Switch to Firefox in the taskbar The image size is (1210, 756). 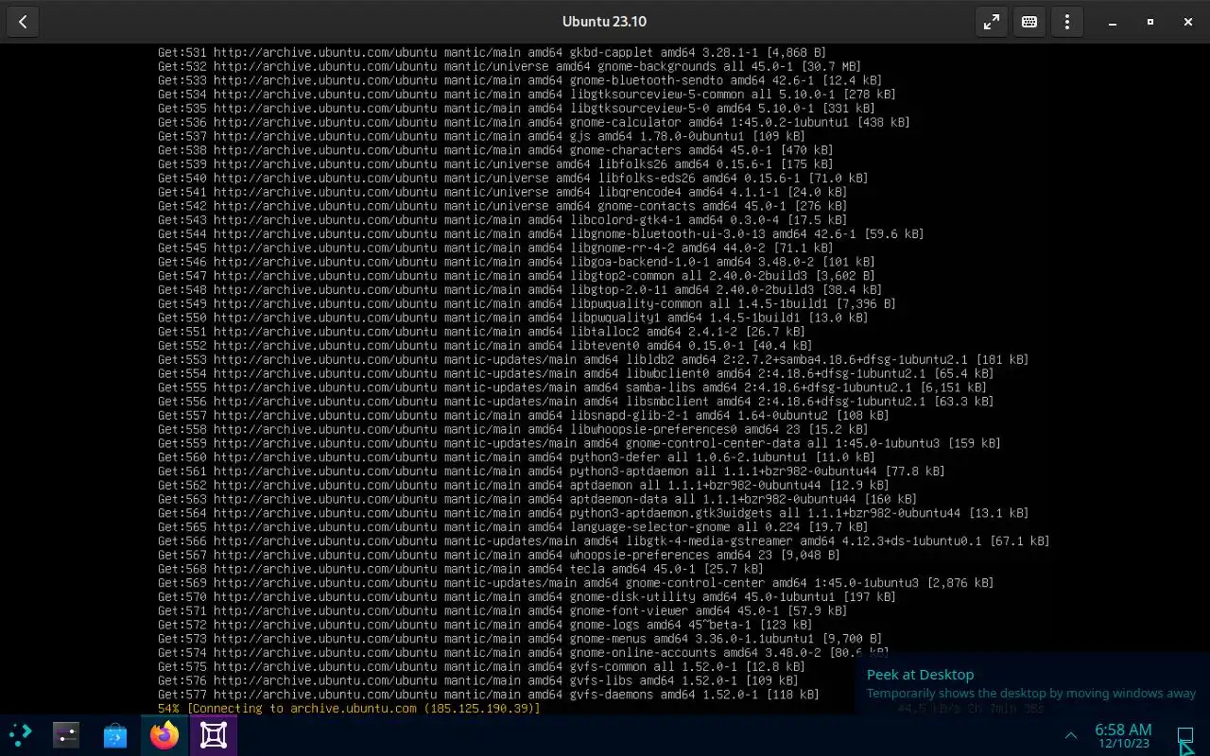pyautogui.click(x=164, y=734)
